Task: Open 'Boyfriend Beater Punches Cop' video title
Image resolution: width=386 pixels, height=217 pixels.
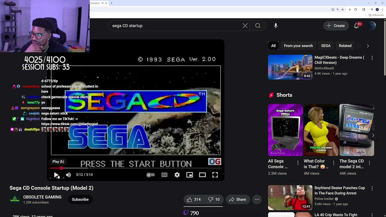Action: [x=340, y=190]
